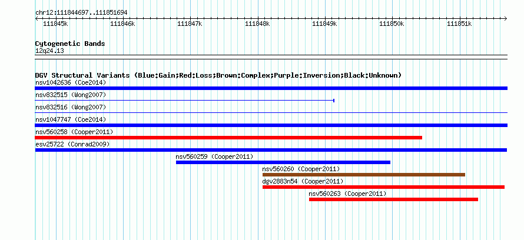This screenshot has height=240, width=524.
Task: Click the 111848k ruler position
Action: (258, 24)
